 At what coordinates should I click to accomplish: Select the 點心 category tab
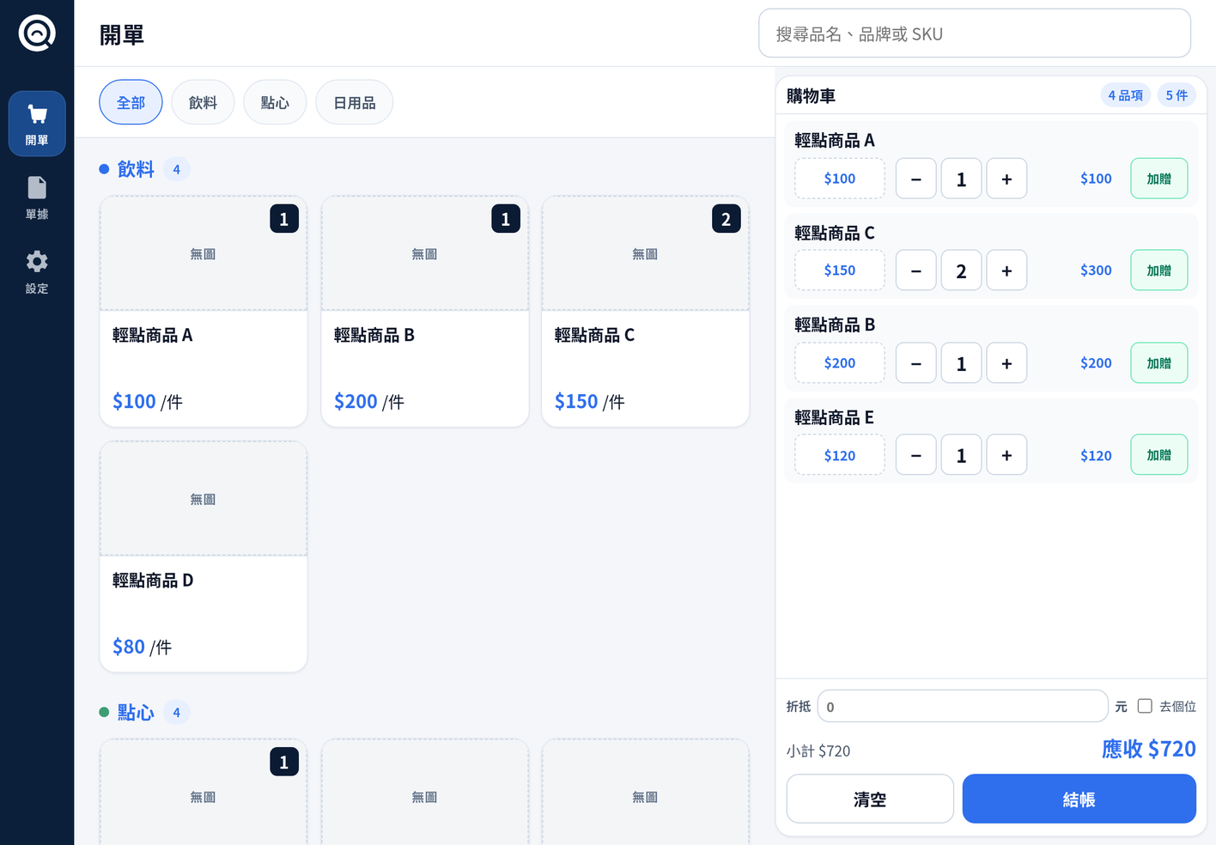tap(275, 102)
